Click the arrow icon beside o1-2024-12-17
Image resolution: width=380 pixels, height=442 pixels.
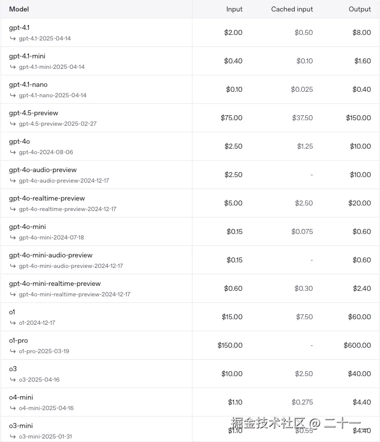click(12, 323)
